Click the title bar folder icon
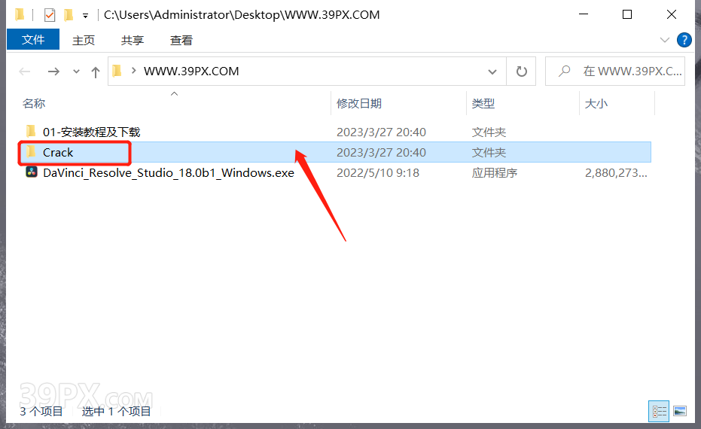Screen dimensions: 701x429 click(x=20, y=15)
